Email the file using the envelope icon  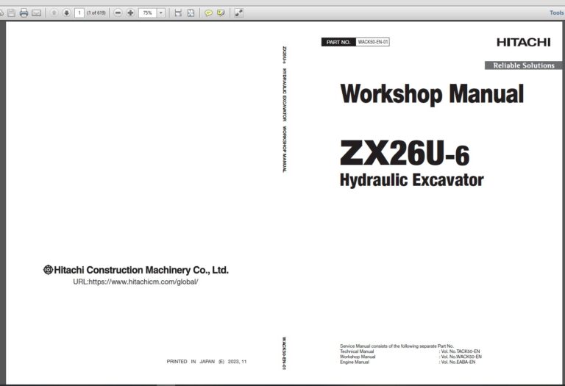tap(36, 13)
